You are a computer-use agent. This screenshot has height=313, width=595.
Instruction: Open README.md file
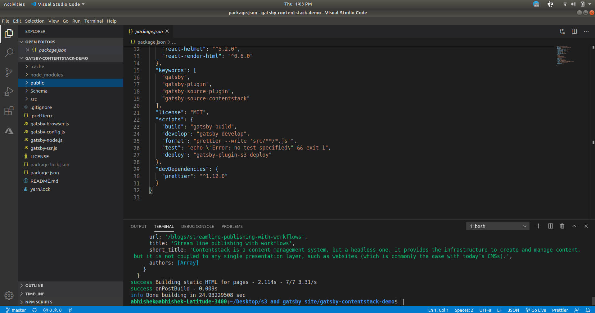[x=70, y=181]
